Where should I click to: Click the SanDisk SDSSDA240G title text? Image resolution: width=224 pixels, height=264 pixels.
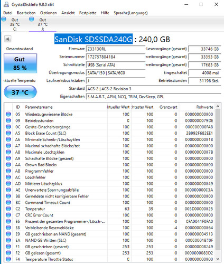pos(94,39)
